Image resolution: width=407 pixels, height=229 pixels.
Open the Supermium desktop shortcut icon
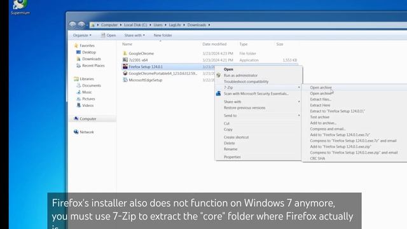pyautogui.click(x=20, y=4)
